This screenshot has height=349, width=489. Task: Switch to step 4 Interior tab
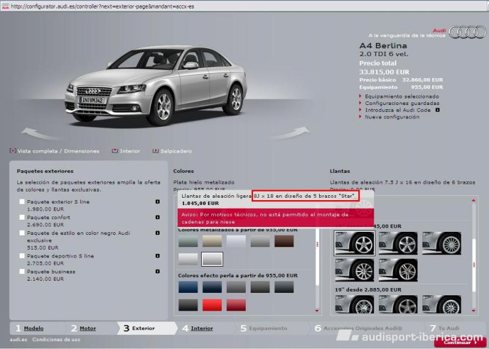point(202,328)
